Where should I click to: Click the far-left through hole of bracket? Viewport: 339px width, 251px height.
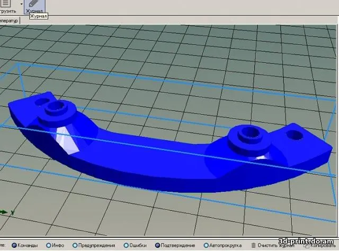pos(40,102)
